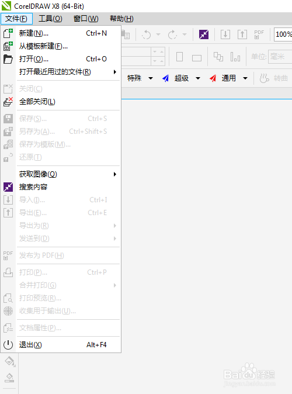
Task: Click the page height stepper arrows
Action: click(158, 61)
